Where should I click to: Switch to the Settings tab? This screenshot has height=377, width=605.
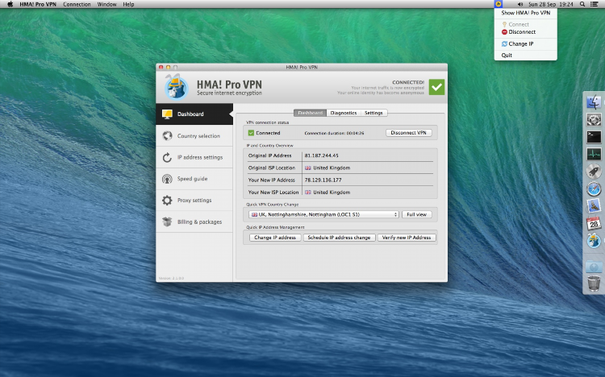pos(373,113)
